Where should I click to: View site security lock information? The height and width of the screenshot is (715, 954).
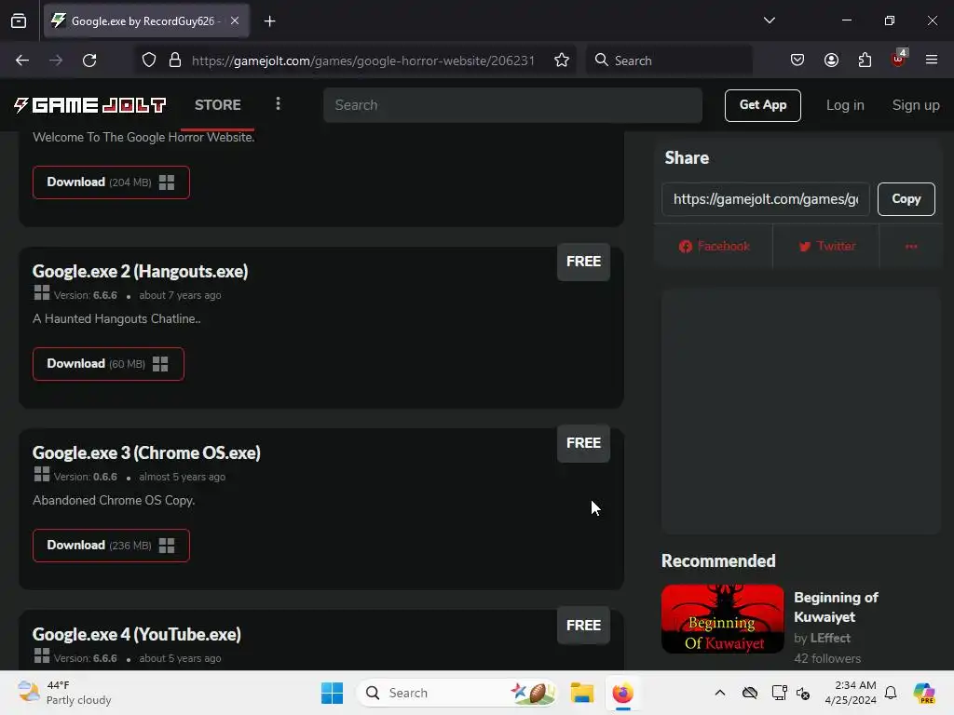point(175,61)
